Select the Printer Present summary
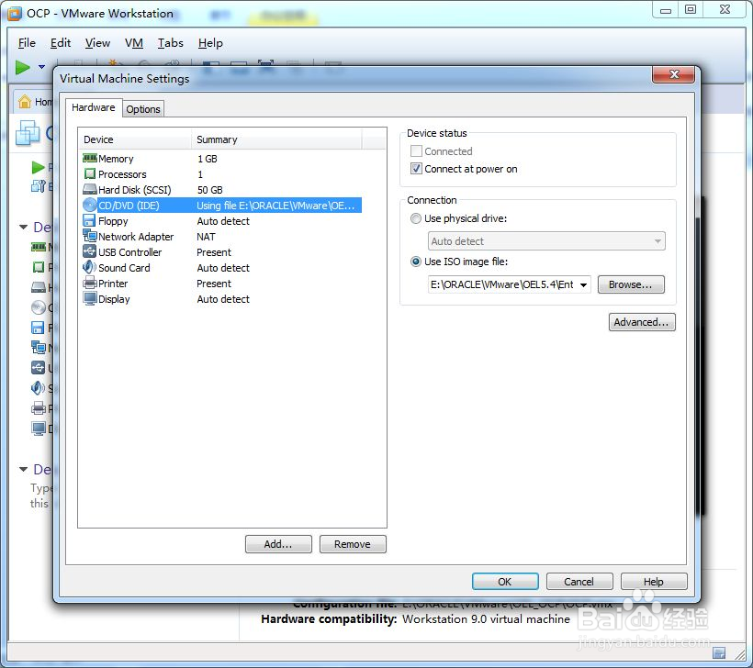This screenshot has height=668, width=753. (x=214, y=284)
